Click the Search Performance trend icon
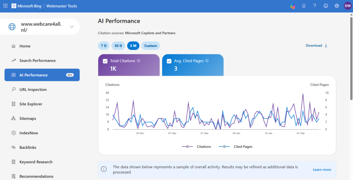Viewport: 353px width, 180px height. (x=13, y=61)
